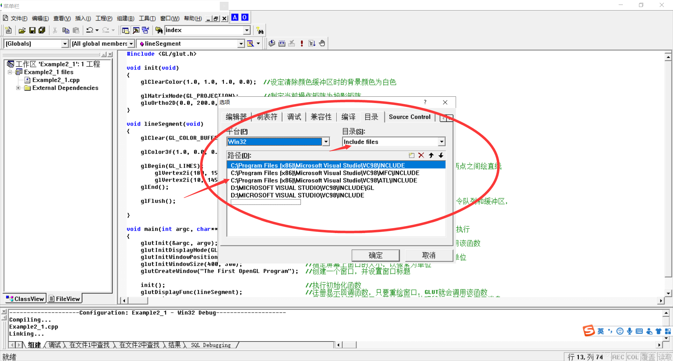Click the Save All toolbar icon
Screen dimensions: 673x361
[42, 30]
